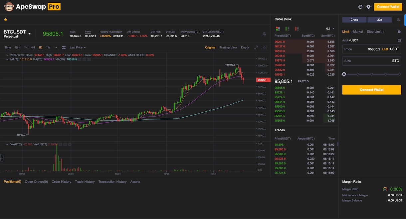Open more time intervals dropdown arrow
This screenshot has width=406, height=219.
56,48
